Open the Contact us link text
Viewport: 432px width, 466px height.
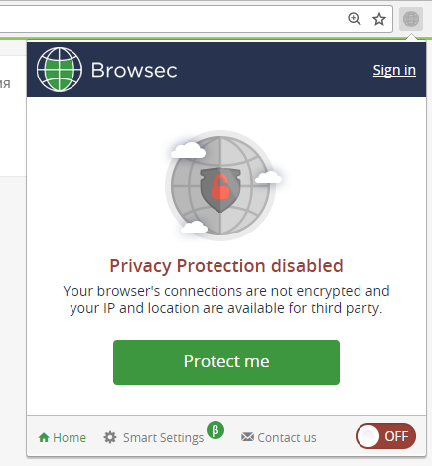(x=287, y=438)
